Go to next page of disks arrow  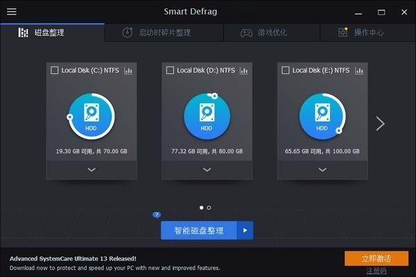(380, 123)
